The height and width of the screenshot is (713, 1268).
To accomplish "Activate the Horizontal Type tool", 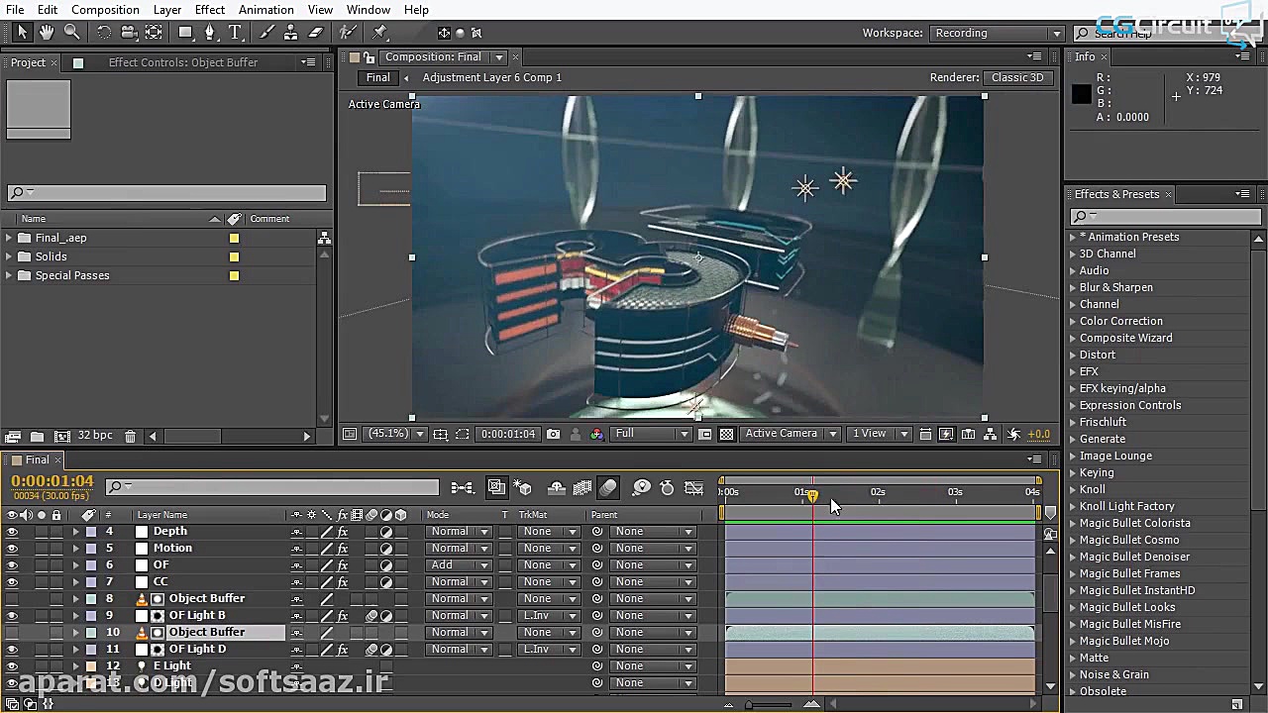I will (235, 33).
